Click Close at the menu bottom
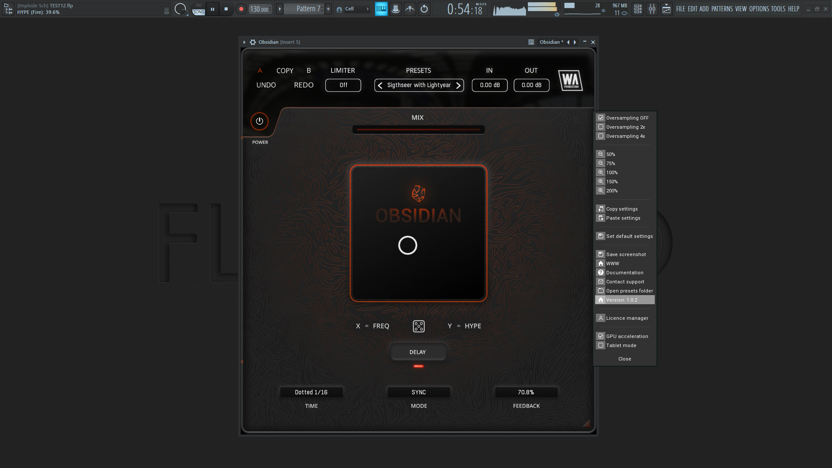 (625, 359)
